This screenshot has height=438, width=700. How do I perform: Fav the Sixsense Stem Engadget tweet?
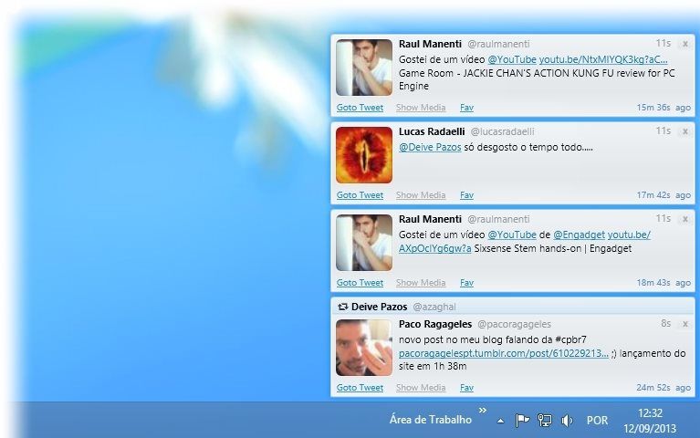tap(466, 283)
